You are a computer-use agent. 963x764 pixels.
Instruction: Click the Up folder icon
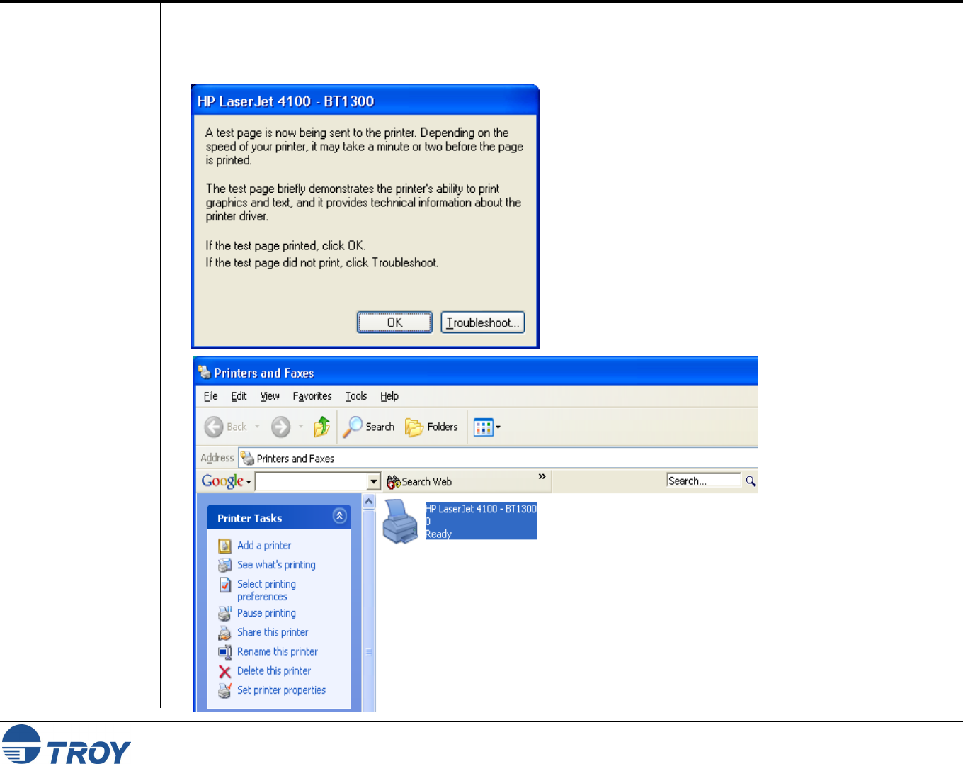pos(322,427)
